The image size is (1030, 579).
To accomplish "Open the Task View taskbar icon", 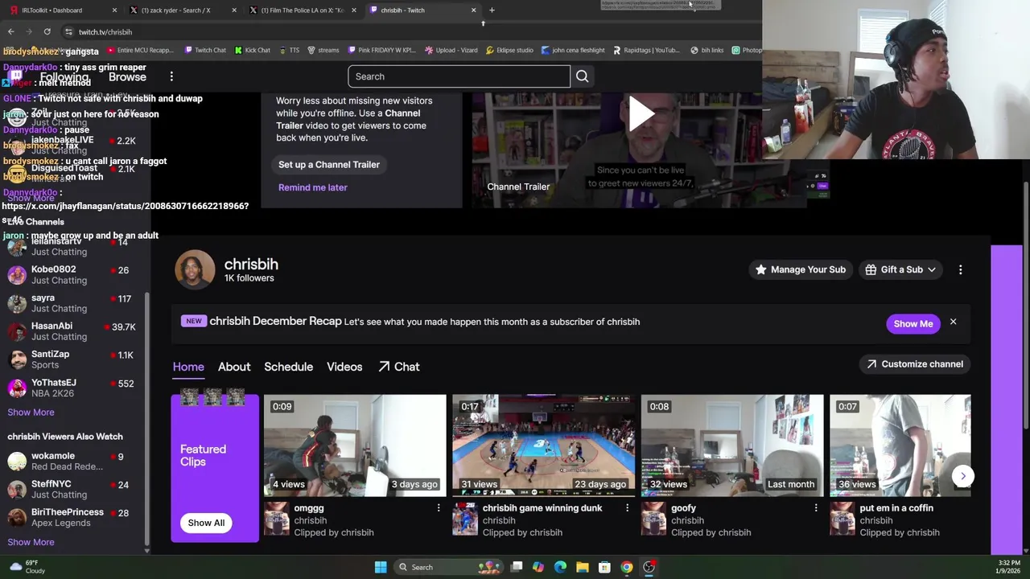I will click(517, 567).
